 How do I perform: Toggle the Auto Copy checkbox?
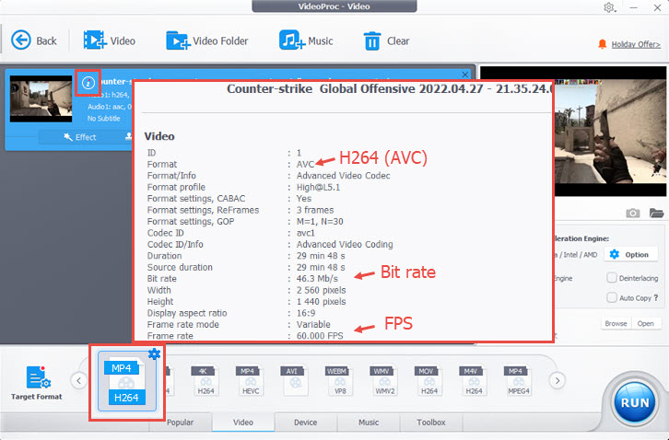click(612, 297)
